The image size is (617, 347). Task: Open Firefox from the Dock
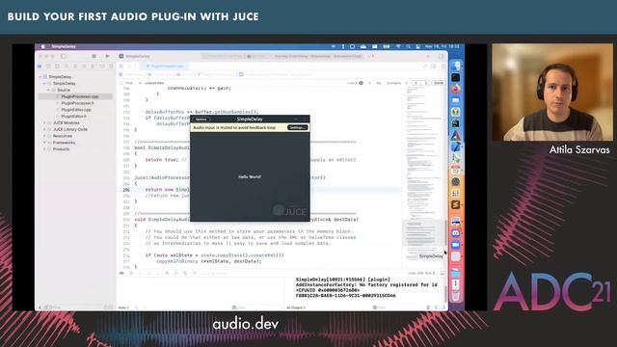[x=456, y=89]
